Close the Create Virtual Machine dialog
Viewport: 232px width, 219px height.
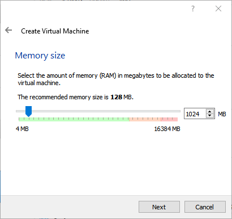(218, 9)
